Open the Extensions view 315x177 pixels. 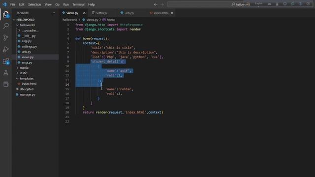pos(6,61)
